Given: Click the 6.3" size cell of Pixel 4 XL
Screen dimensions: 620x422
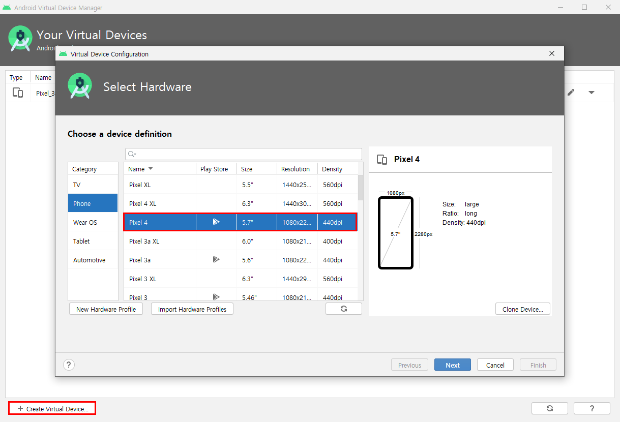Looking at the screenshot, I should [257, 203].
